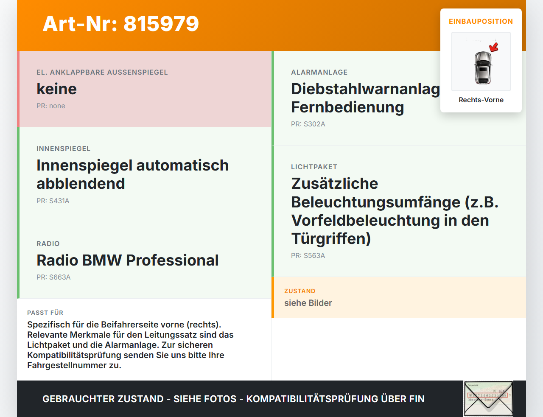Click the GEBRAUCHTER ZUSTAND footer banner text
The image size is (543, 417).
pyautogui.click(x=233, y=399)
